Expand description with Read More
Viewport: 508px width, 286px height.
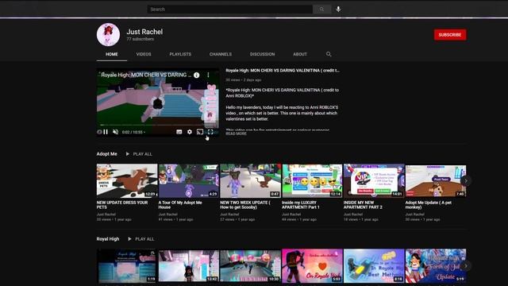237,133
